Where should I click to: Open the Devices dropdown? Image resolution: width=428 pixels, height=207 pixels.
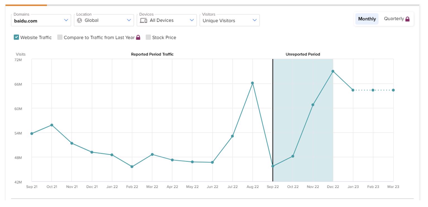[167, 20]
